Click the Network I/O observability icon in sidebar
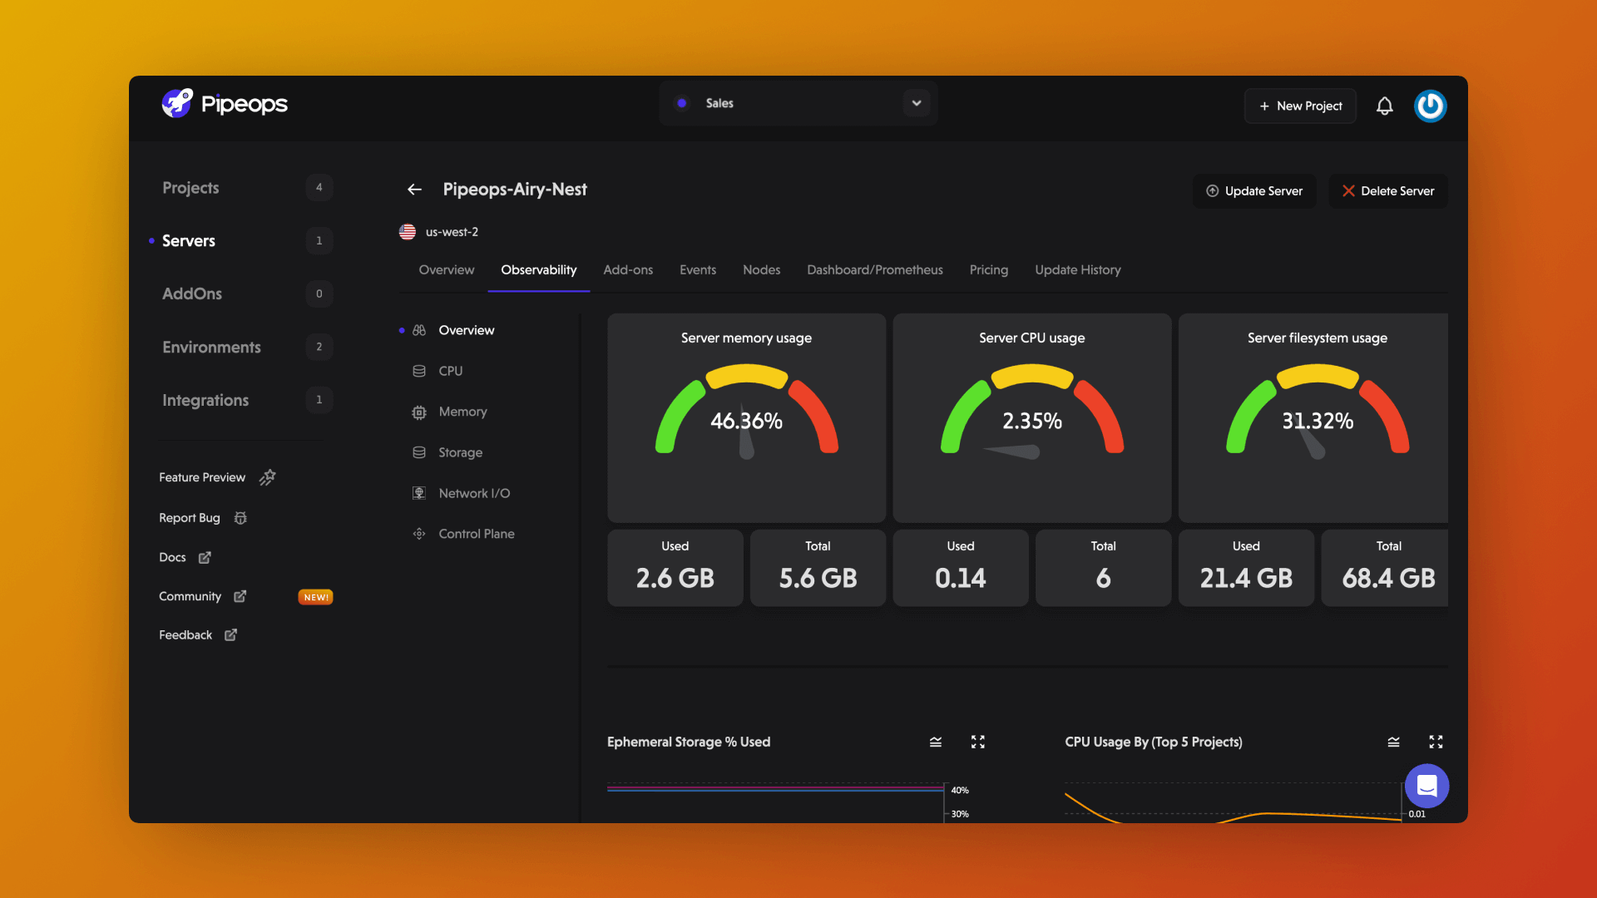 tap(420, 492)
